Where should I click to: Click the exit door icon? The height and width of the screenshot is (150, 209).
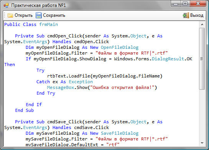pos(186,15)
